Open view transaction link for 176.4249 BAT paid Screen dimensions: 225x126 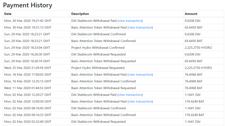pyautogui.click(x=140, y=101)
